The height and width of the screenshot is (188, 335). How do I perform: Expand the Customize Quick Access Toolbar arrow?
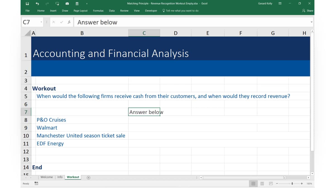click(x=87, y=4)
